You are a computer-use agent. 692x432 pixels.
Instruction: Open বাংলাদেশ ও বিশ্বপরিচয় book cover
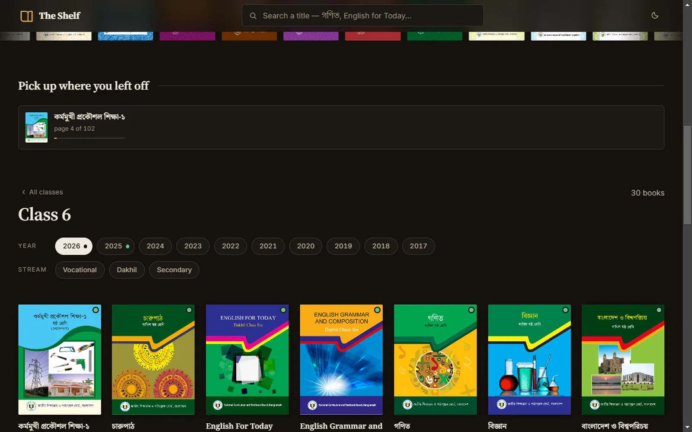point(623,359)
